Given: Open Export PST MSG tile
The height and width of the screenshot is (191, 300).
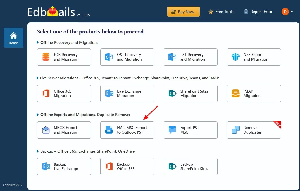Looking at the screenshot, I should [x=190, y=130].
